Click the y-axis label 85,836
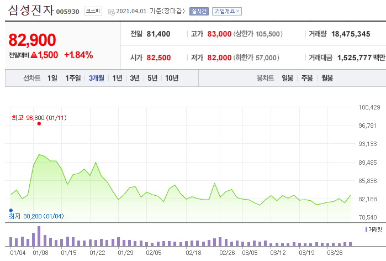This screenshot has height=261, width=386. click(368, 181)
